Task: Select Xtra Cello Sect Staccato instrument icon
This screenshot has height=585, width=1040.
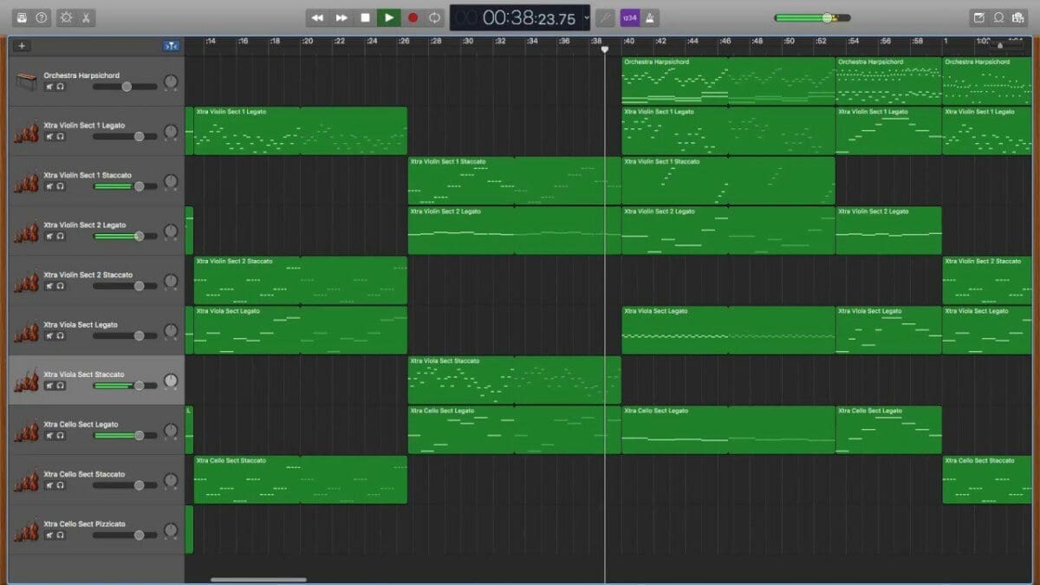Action: coord(27,481)
